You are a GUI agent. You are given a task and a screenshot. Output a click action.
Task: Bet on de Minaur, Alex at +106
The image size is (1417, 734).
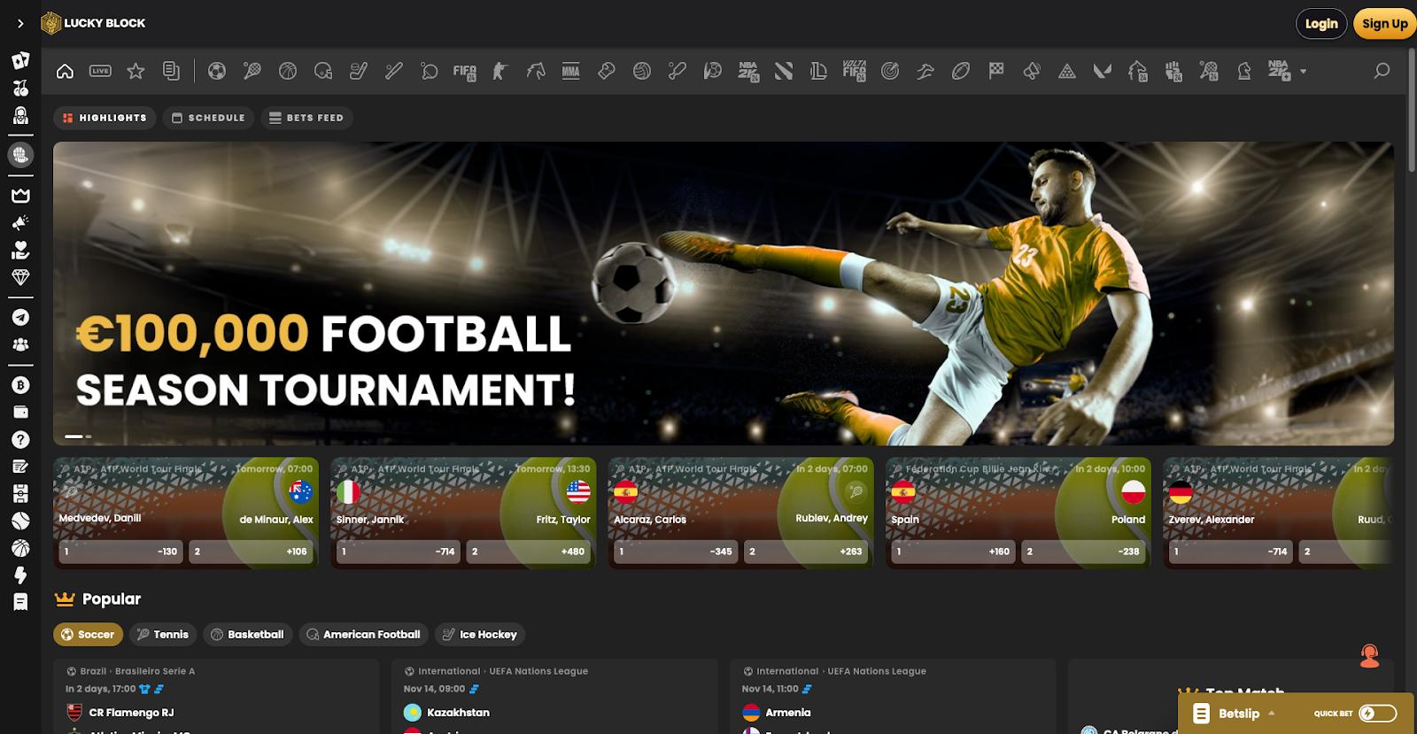tap(251, 552)
